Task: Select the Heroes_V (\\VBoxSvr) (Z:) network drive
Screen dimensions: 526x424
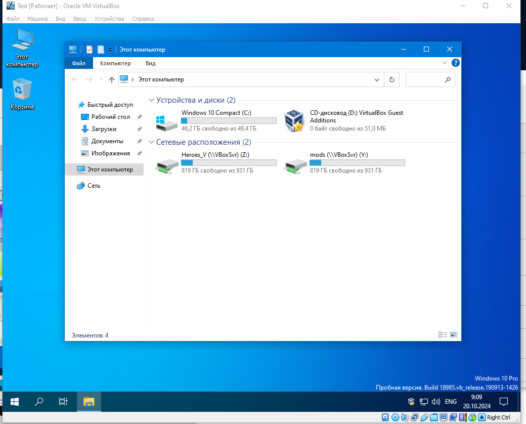Action: pyautogui.click(x=216, y=163)
